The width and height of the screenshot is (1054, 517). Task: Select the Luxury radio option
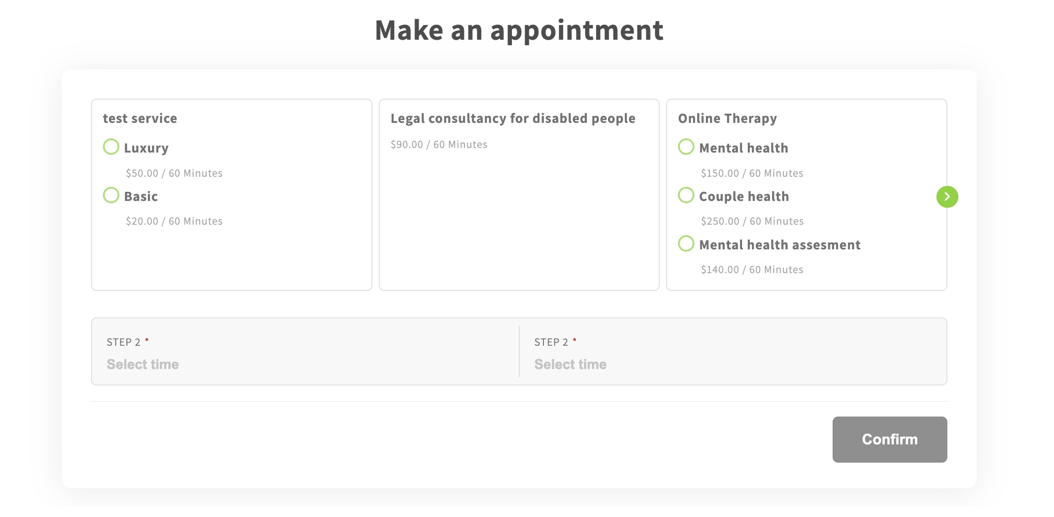[x=111, y=147]
